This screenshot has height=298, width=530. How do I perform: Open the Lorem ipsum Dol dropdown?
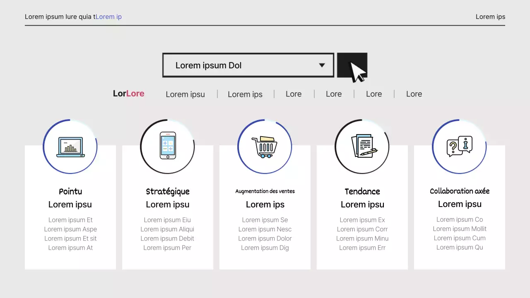(x=248, y=65)
